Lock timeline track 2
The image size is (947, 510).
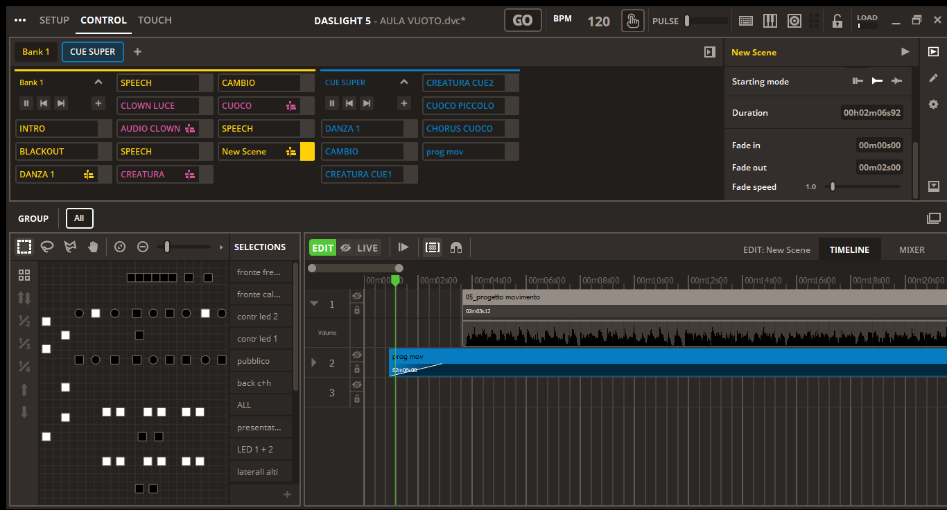tap(356, 369)
